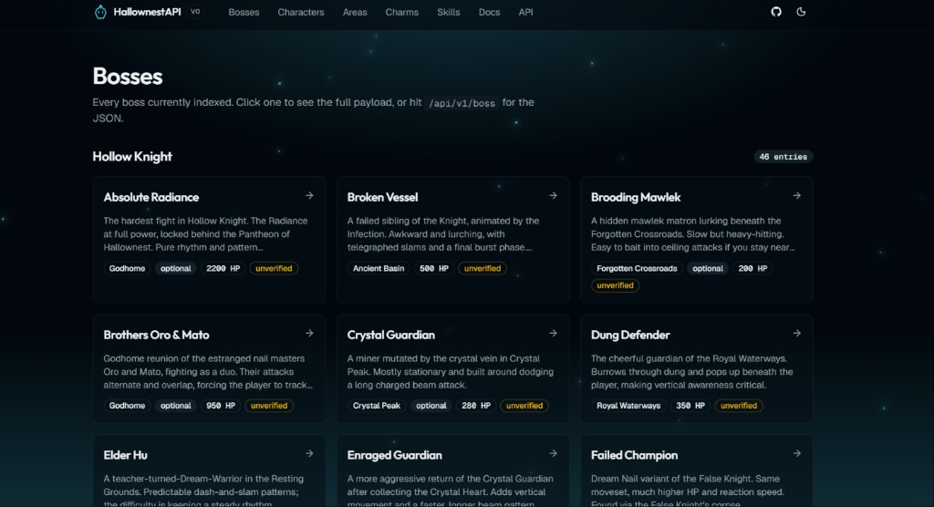The image size is (934, 507).
Task: Click the Hollow Knight section heading
Action: 132,157
